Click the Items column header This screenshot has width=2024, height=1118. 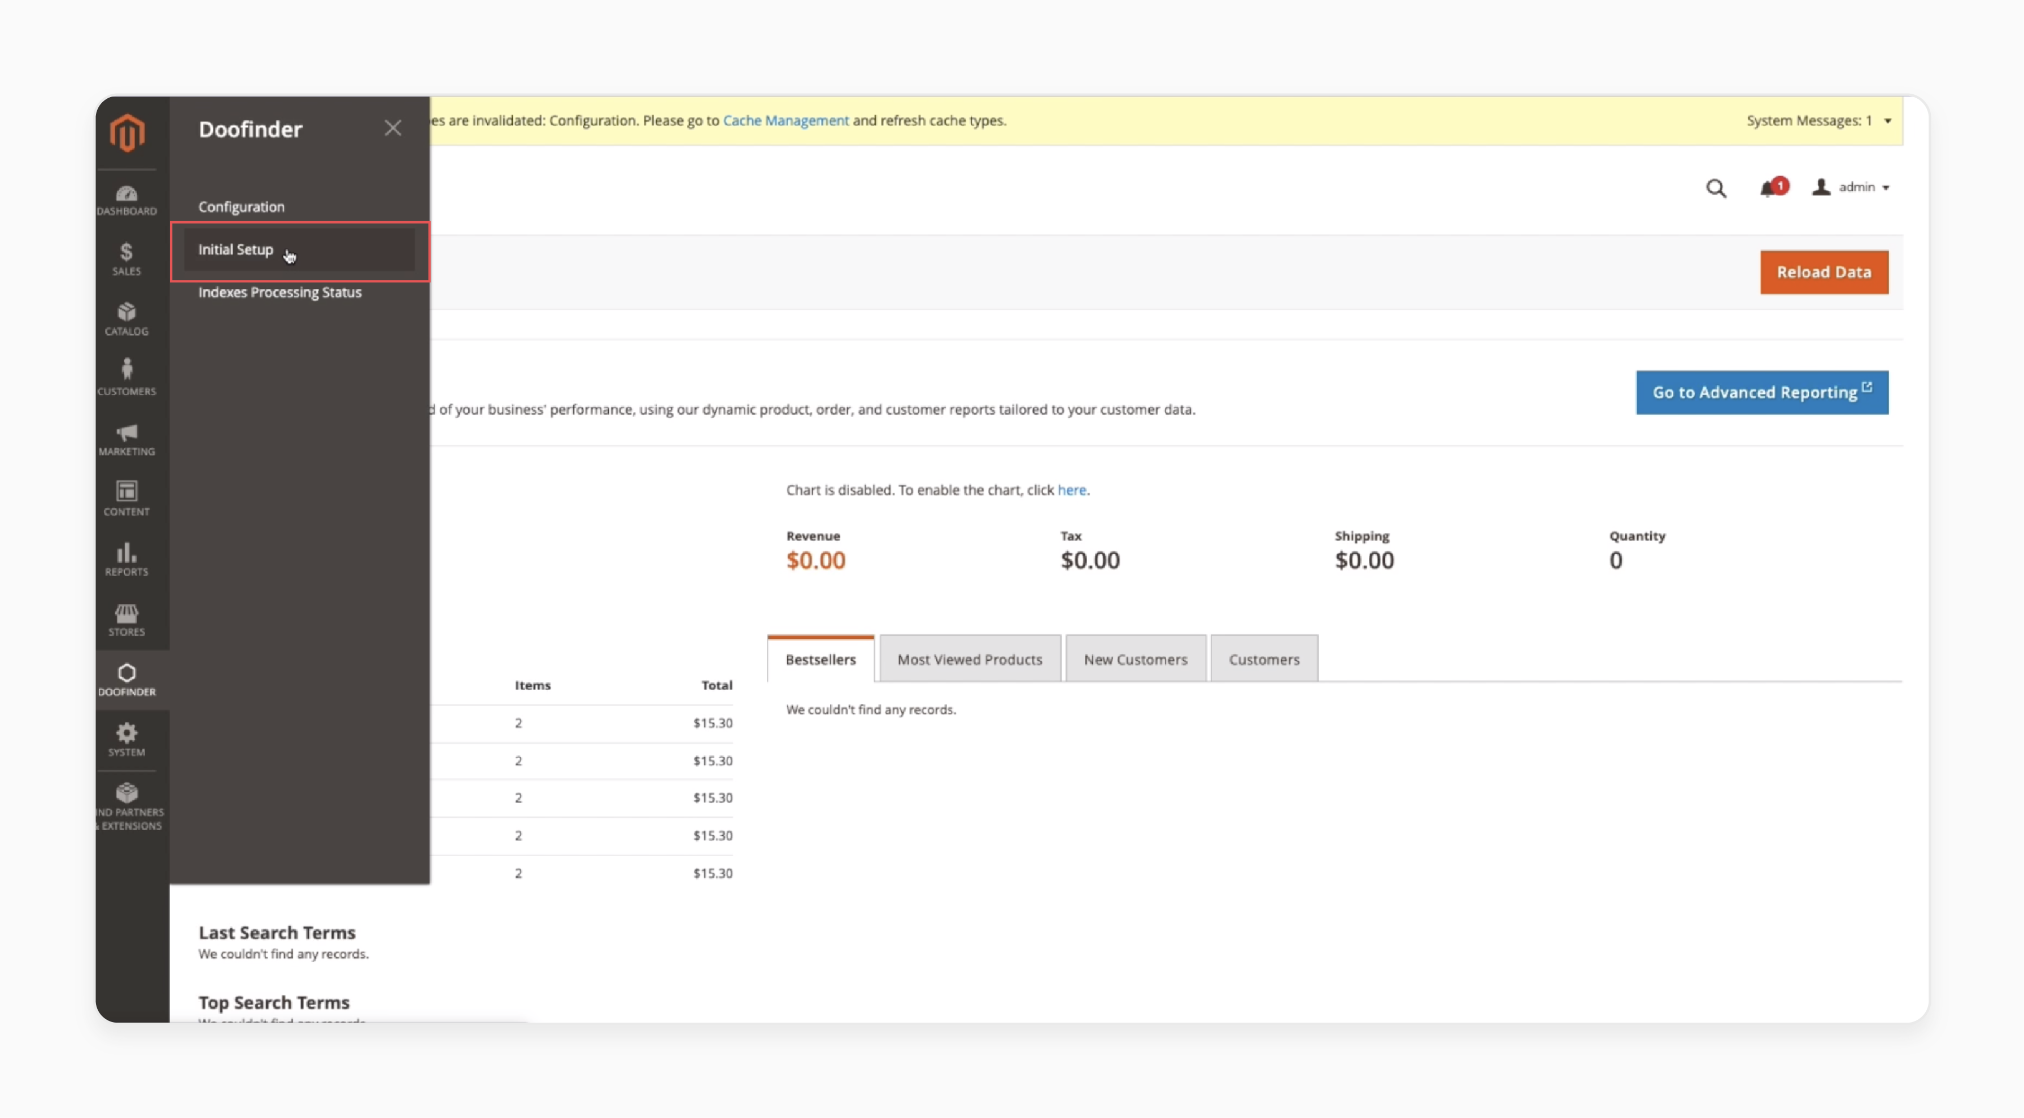click(532, 685)
